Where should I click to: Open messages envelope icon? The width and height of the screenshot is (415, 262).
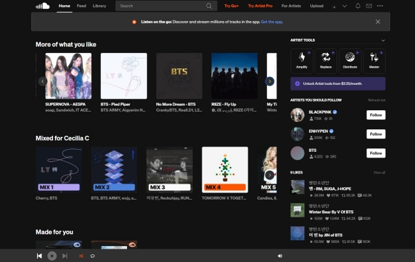(368, 6)
